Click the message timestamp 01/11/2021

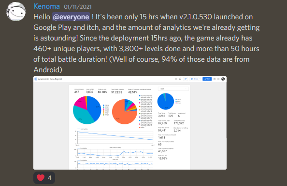click(x=78, y=7)
